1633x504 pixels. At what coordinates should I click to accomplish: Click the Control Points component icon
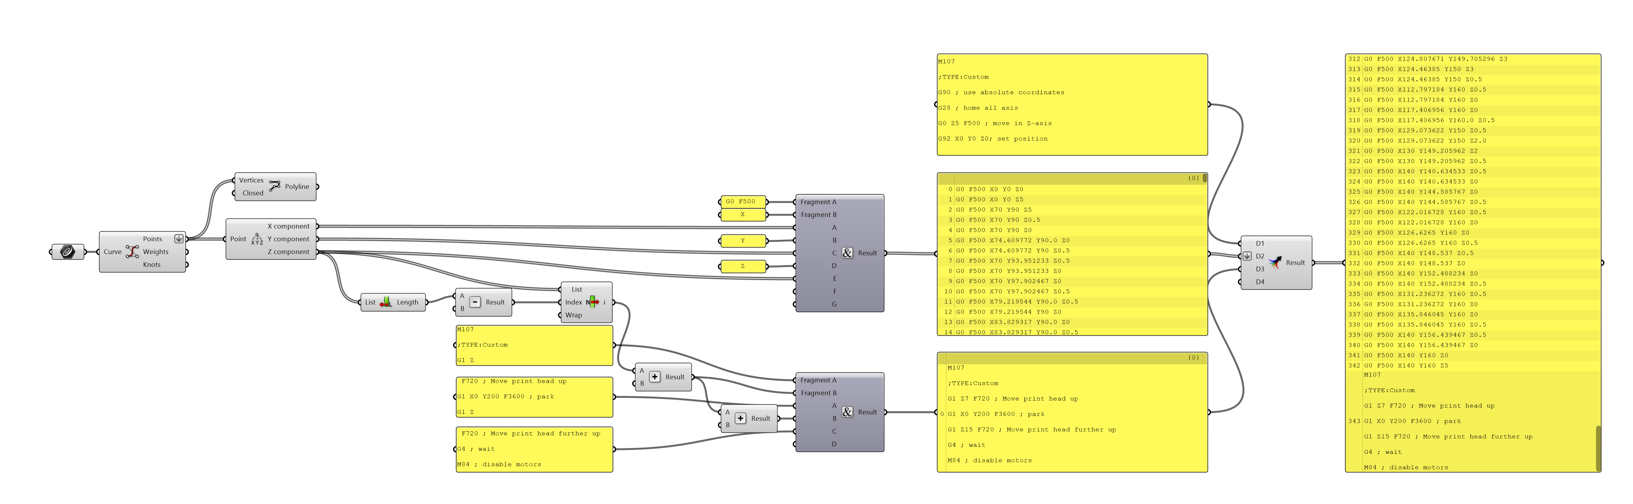pos(132,252)
